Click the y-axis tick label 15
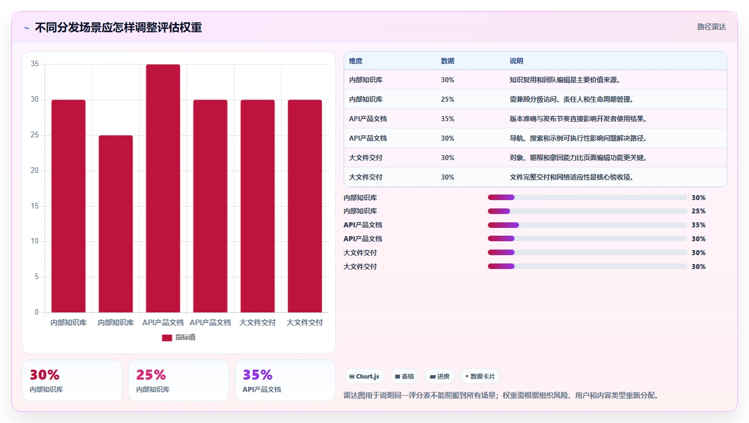Image resolution: width=749 pixels, height=423 pixels. pyautogui.click(x=35, y=206)
